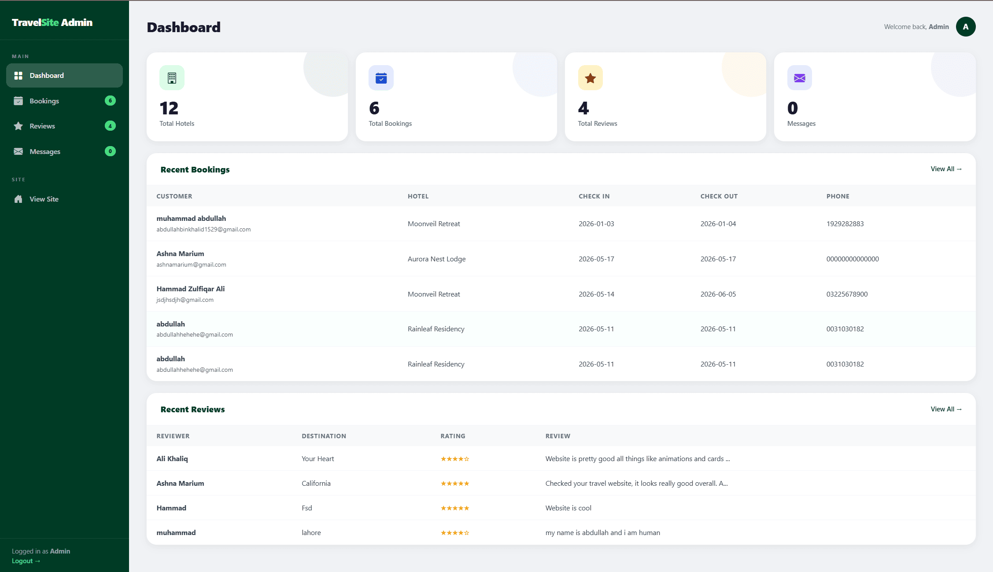The image size is (993, 572).
Task: Select the Ali Khaliq four-star rating
Action: tap(455, 459)
